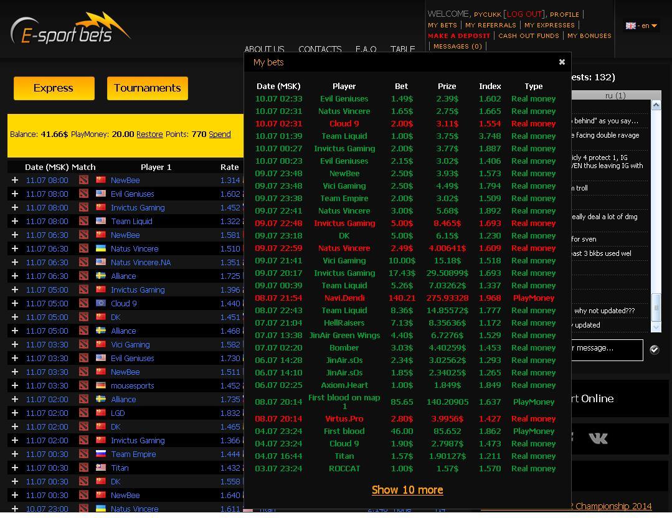672x518 pixels.
Task: Open the VK social network icon
Action: 598,438
